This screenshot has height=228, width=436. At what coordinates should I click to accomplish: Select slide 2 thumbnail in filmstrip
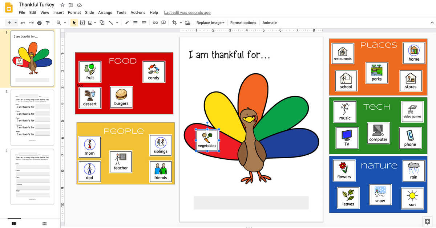click(x=32, y=117)
